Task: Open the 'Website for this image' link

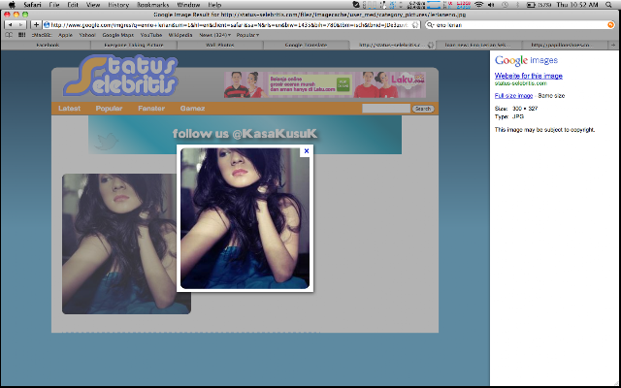Action: tap(528, 76)
